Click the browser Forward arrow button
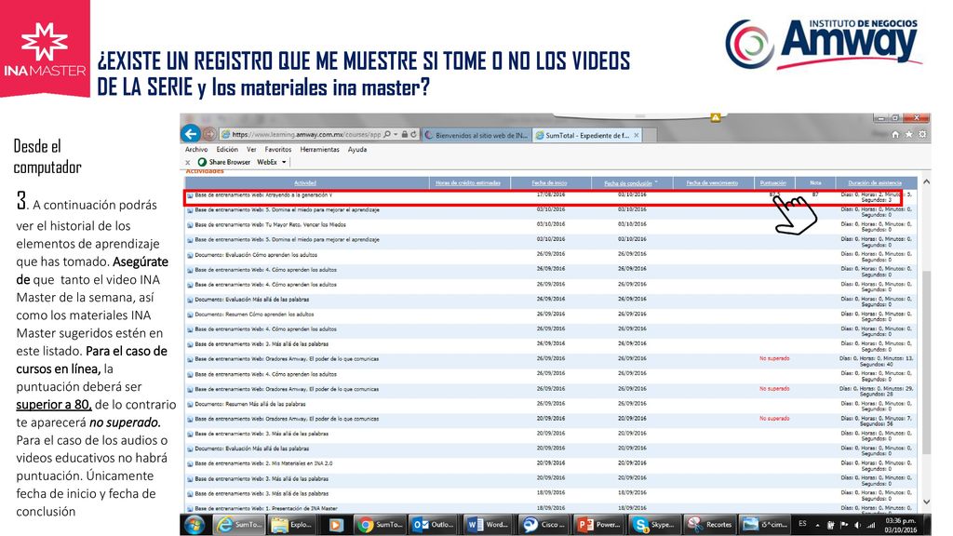Screen dimensions: 953x536 pos(209,134)
